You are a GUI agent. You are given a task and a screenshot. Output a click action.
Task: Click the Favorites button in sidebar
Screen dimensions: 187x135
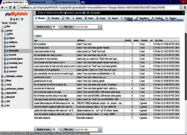click(x=13, y=23)
